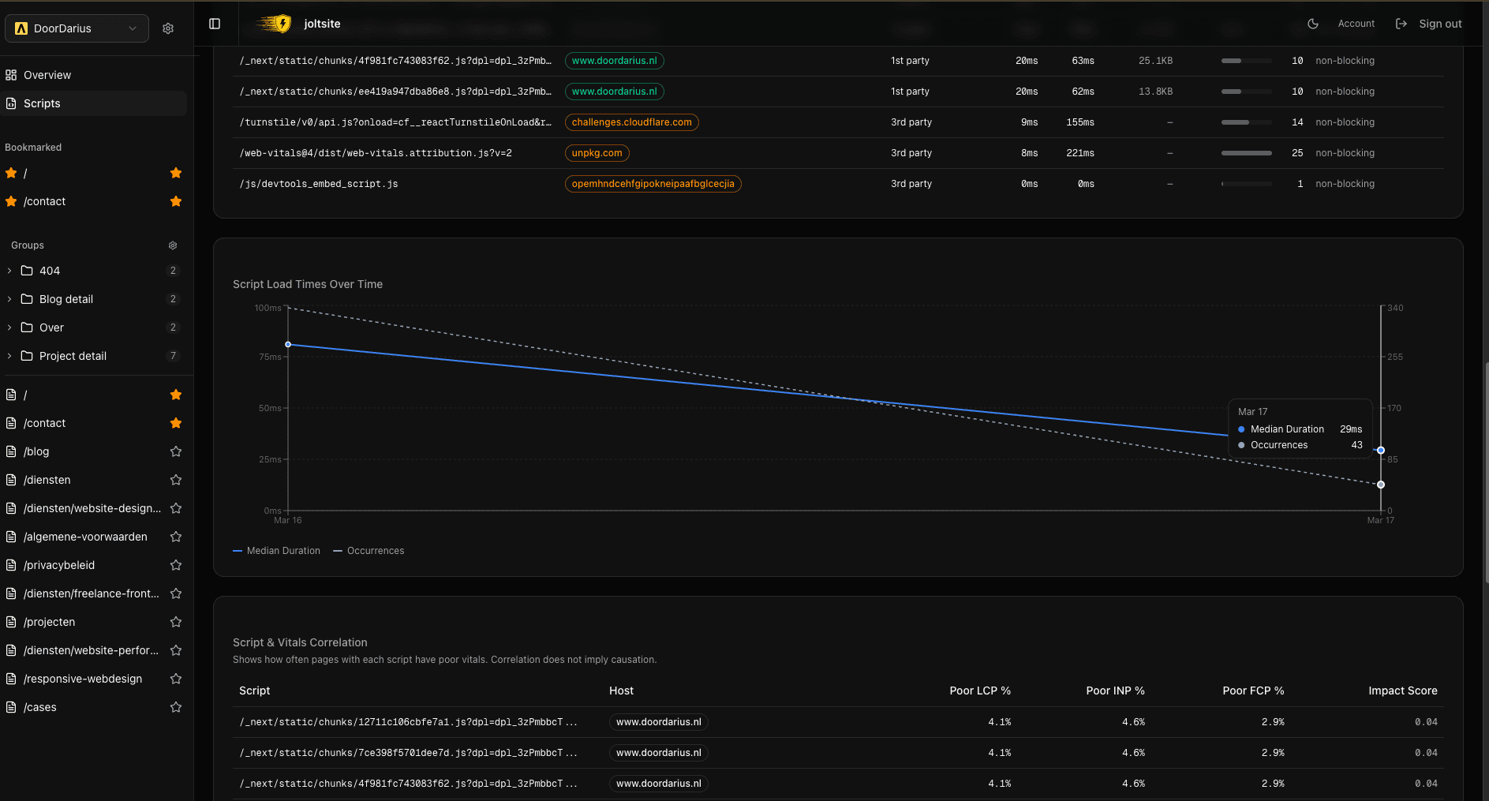This screenshot has height=801, width=1489.
Task: Select the Scripts sidebar item
Action: [x=42, y=103]
